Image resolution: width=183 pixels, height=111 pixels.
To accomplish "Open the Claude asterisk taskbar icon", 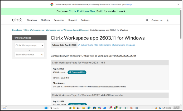I will coord(131,108).
